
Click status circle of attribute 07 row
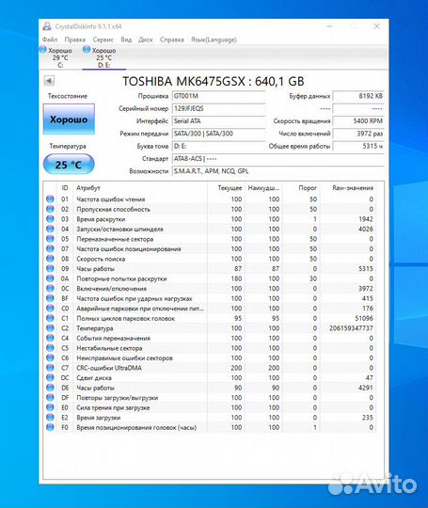(x=50, y=248)
